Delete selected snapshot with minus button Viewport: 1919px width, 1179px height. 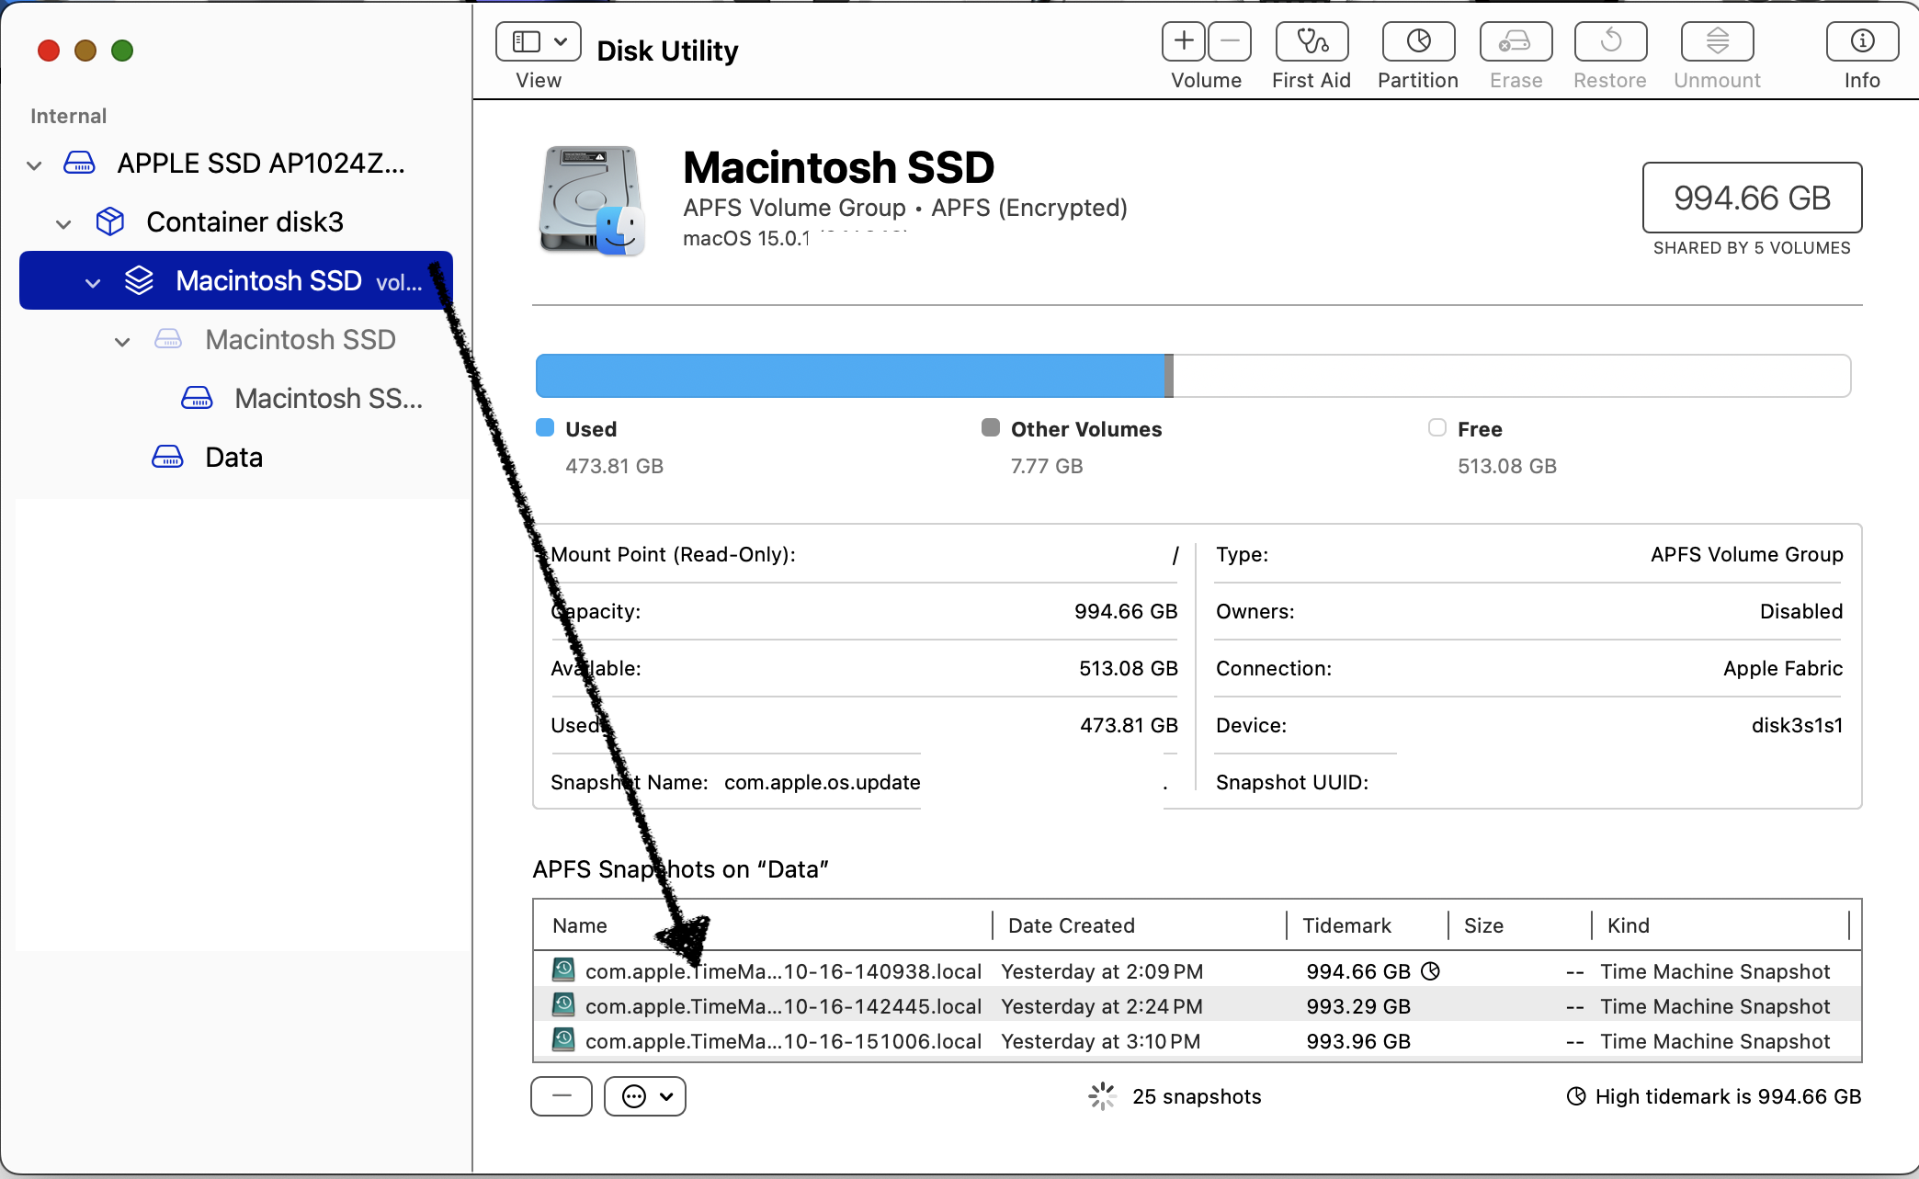point(562,1096)
